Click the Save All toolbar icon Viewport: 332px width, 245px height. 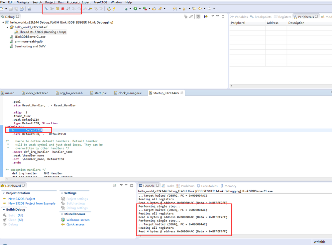tap(16, 9)
